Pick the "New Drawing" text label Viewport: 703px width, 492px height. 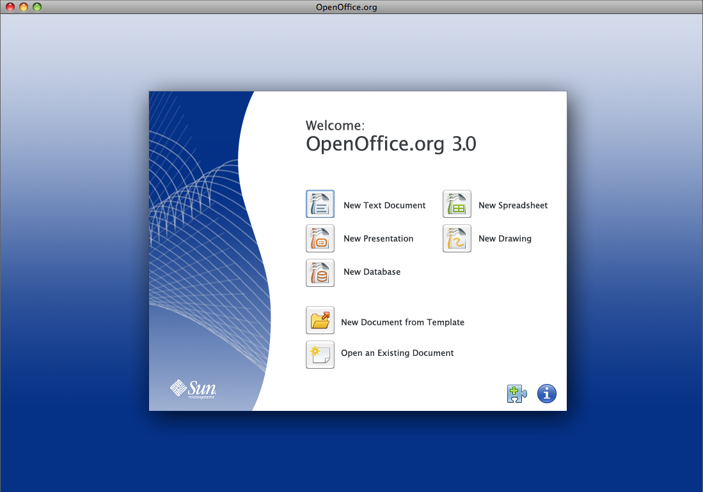tap(505, 239)
